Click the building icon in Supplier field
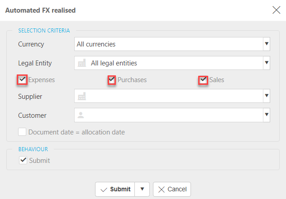The width and height of the screenshot is (286, 199). (82, 96)
